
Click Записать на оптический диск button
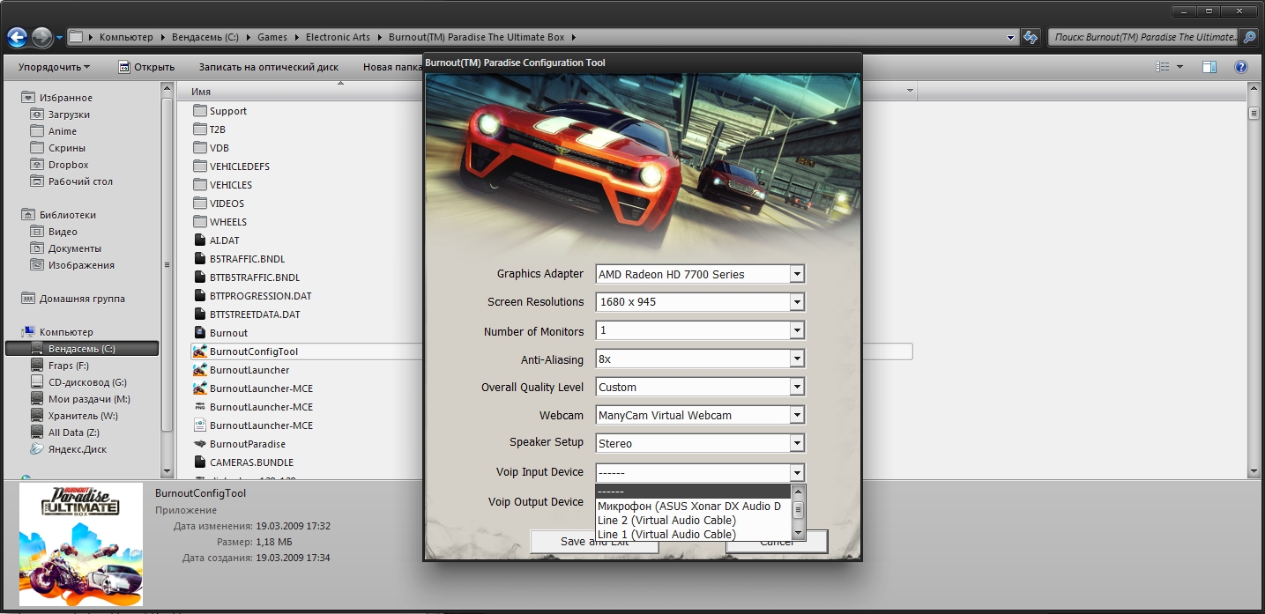pyautogui.click(x=268, y=67)
